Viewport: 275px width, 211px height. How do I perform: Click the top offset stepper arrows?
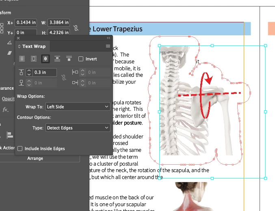tap(29, 72)
